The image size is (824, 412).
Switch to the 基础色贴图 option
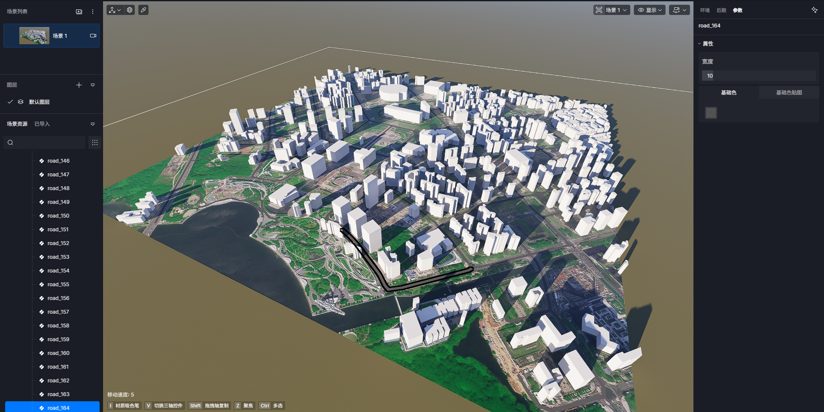point(789,93)
